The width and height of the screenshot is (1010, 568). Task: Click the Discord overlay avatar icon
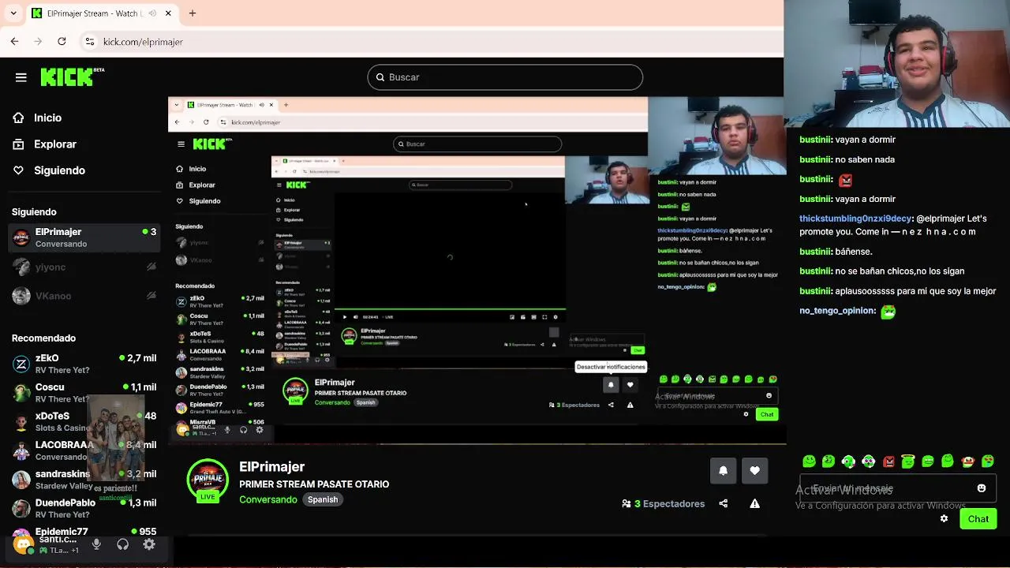coord(24,544)
